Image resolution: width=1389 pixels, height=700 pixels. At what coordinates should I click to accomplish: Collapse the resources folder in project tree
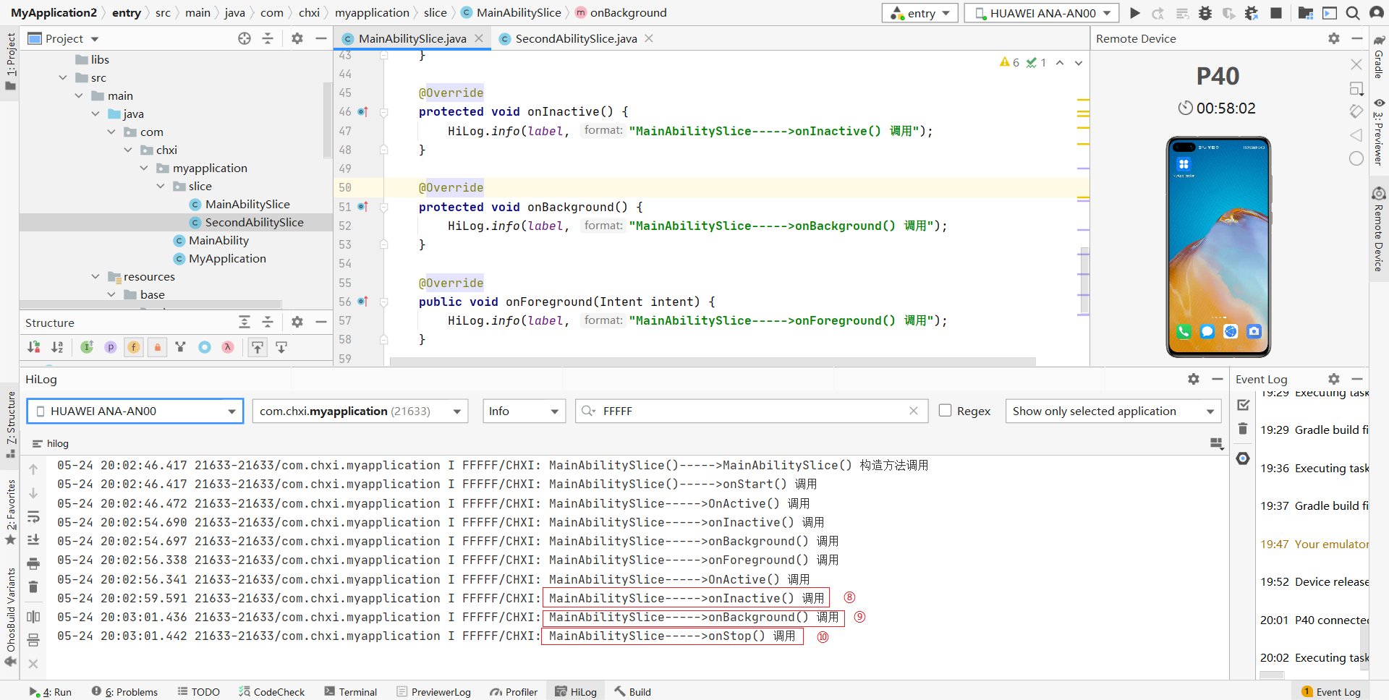(x=95, y=276)
